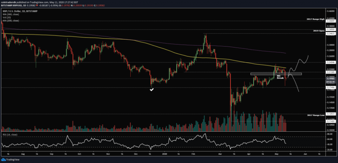
Task: Click the 2017 Range Low label
Action: point(316,114)
